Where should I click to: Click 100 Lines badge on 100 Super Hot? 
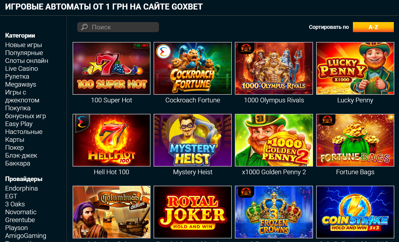[141, 45]
